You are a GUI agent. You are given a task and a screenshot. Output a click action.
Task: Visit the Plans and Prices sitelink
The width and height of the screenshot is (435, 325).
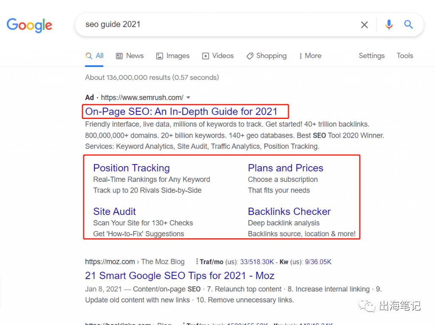[285, 168]
